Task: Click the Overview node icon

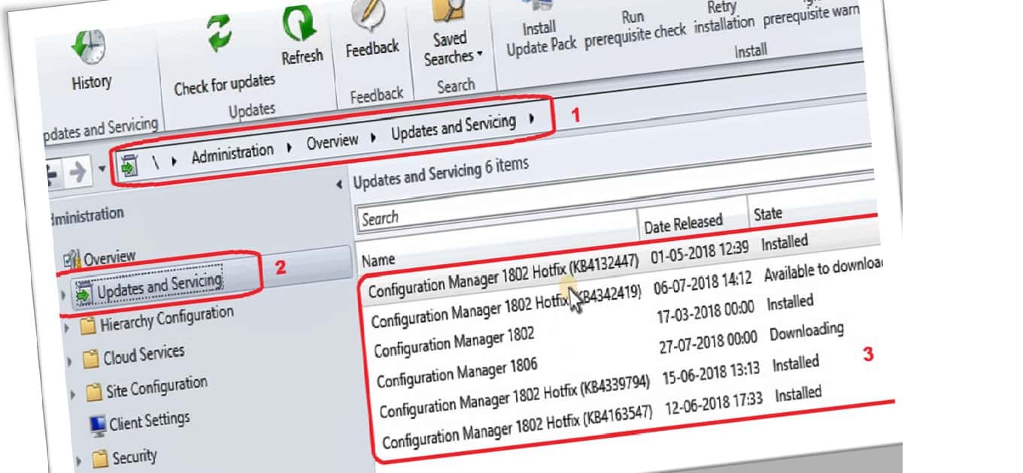Action: (x=72, y=261)
